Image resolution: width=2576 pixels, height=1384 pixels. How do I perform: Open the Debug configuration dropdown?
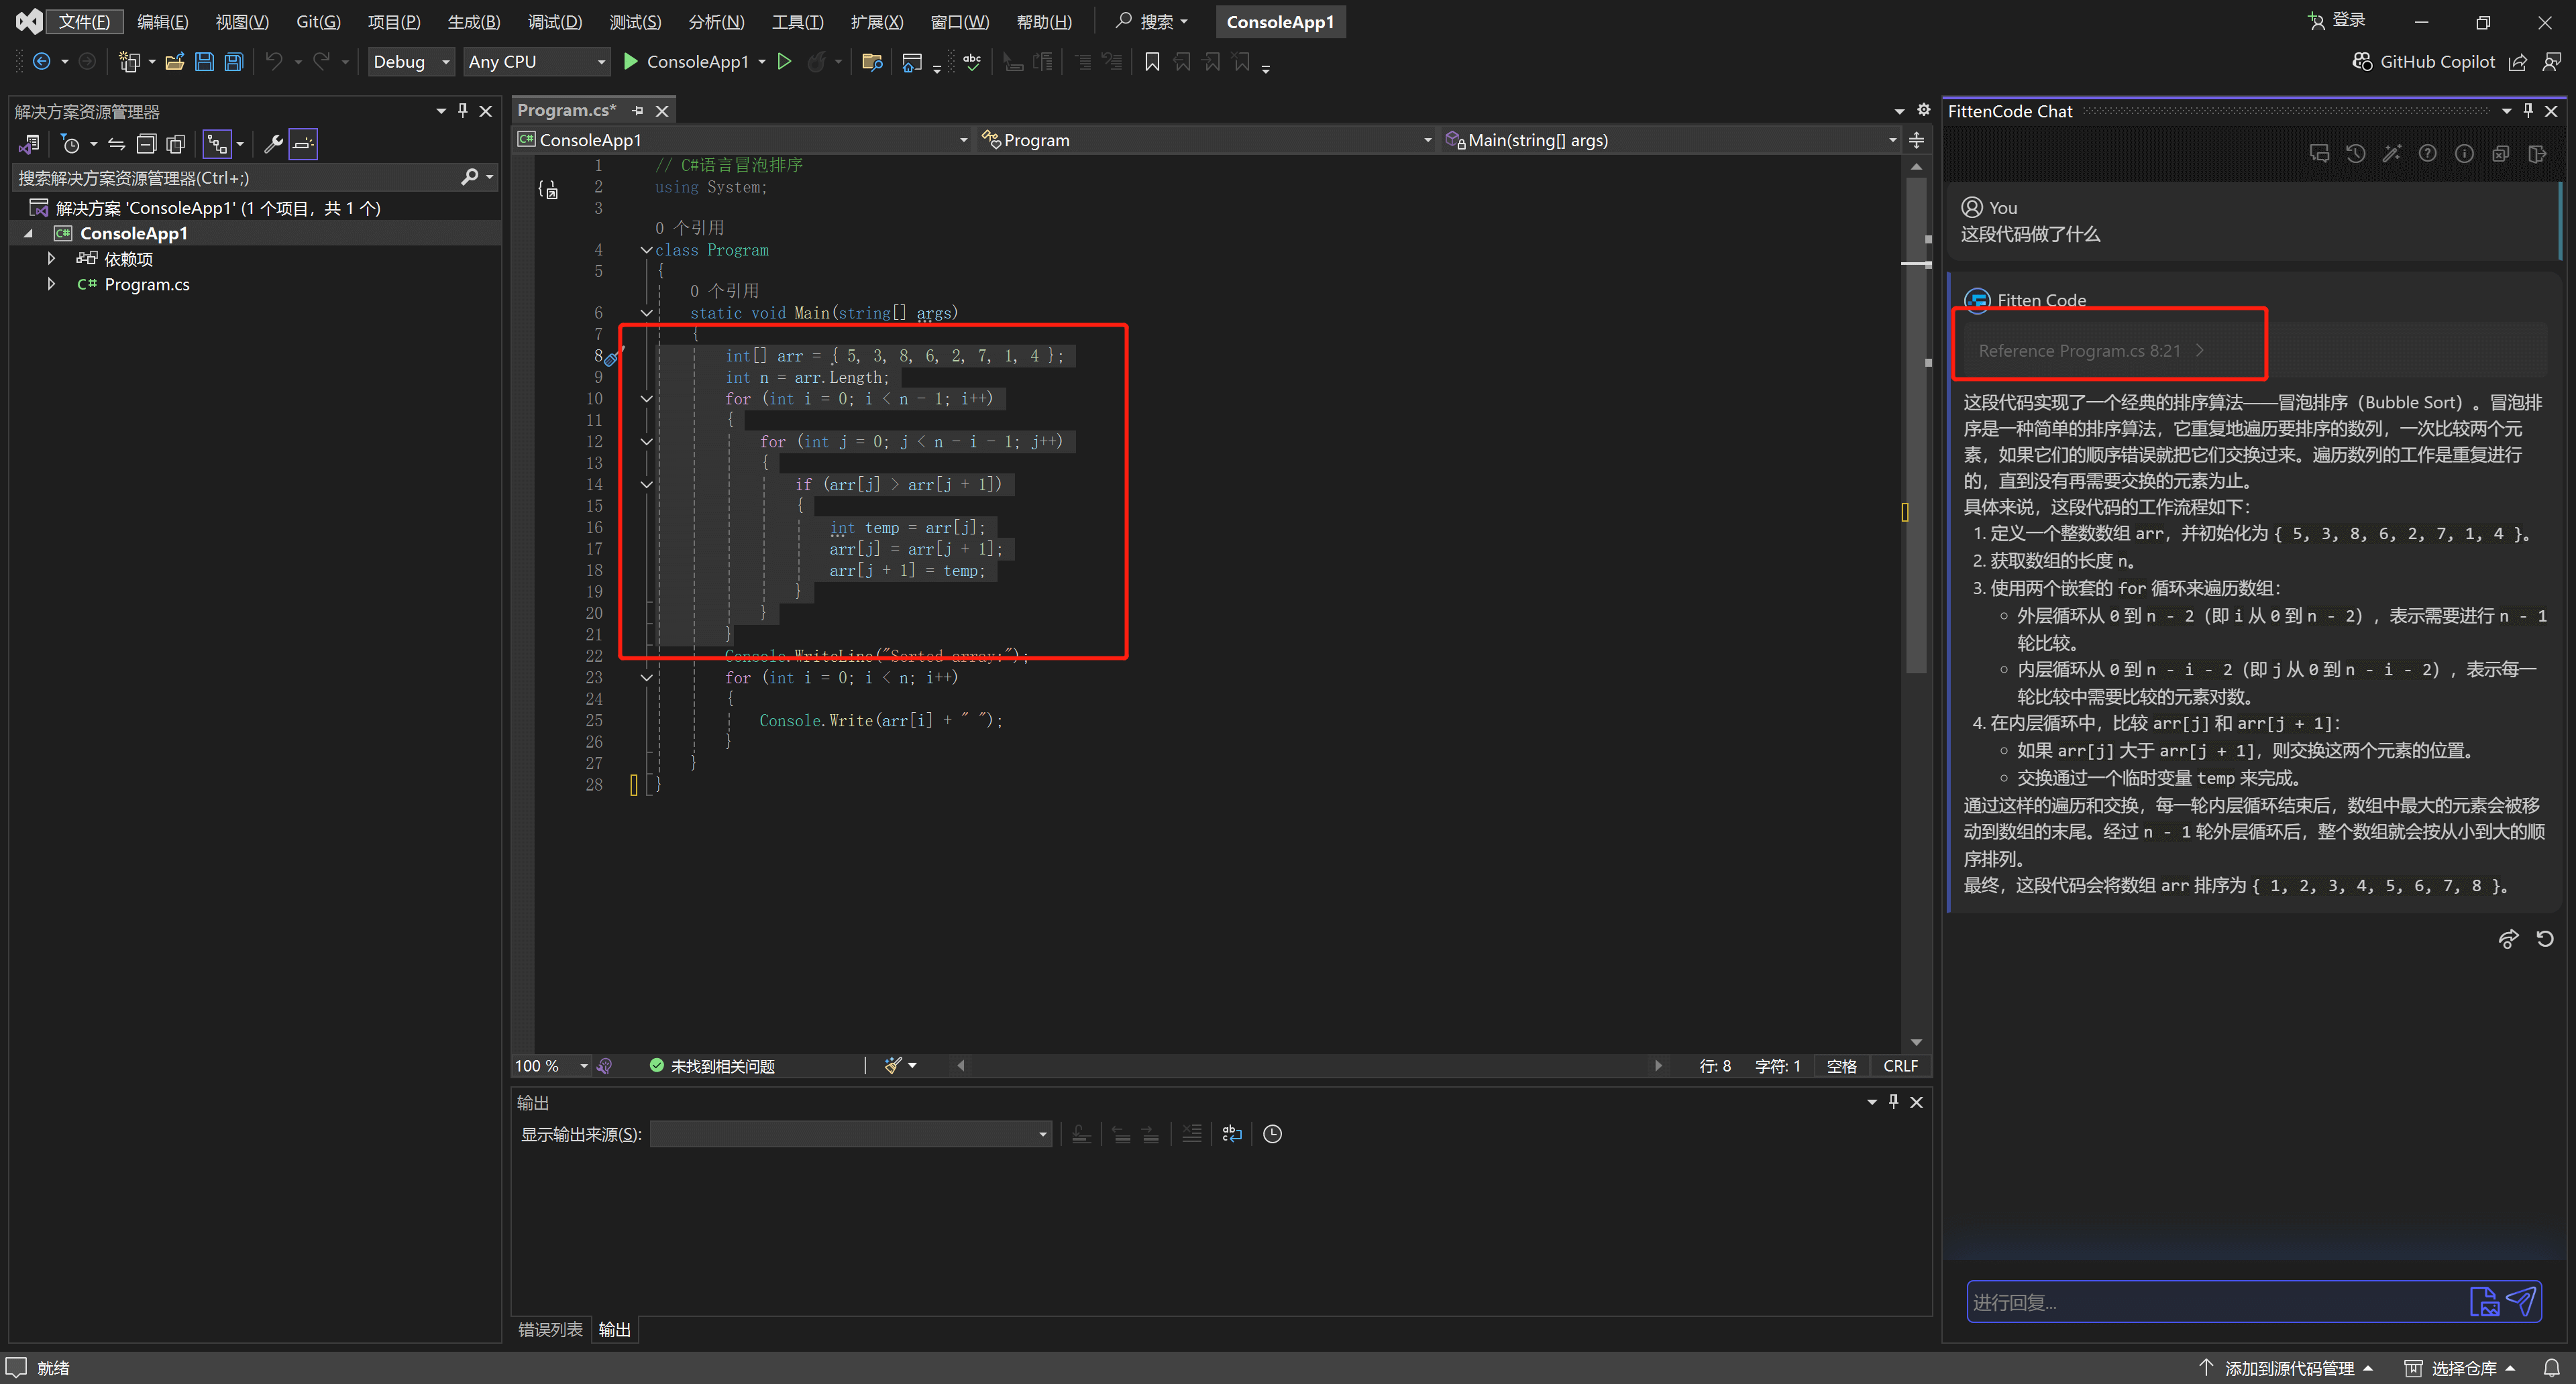tap(411, 62)
